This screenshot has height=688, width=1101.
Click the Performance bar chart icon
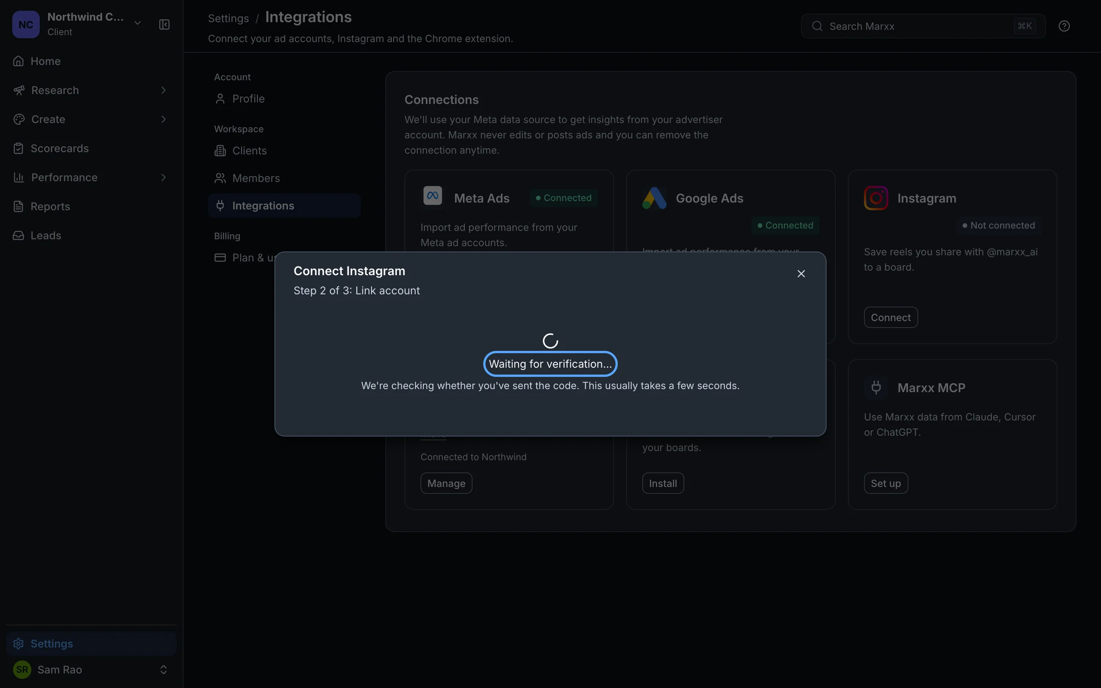click(19, 178)
